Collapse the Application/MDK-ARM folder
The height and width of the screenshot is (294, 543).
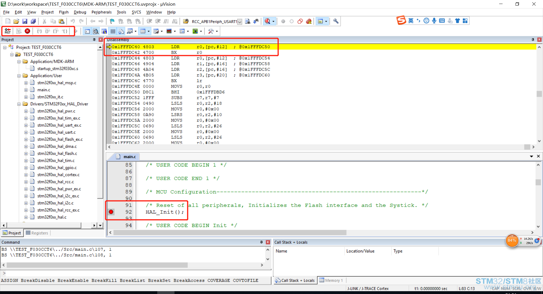(19, 62)
